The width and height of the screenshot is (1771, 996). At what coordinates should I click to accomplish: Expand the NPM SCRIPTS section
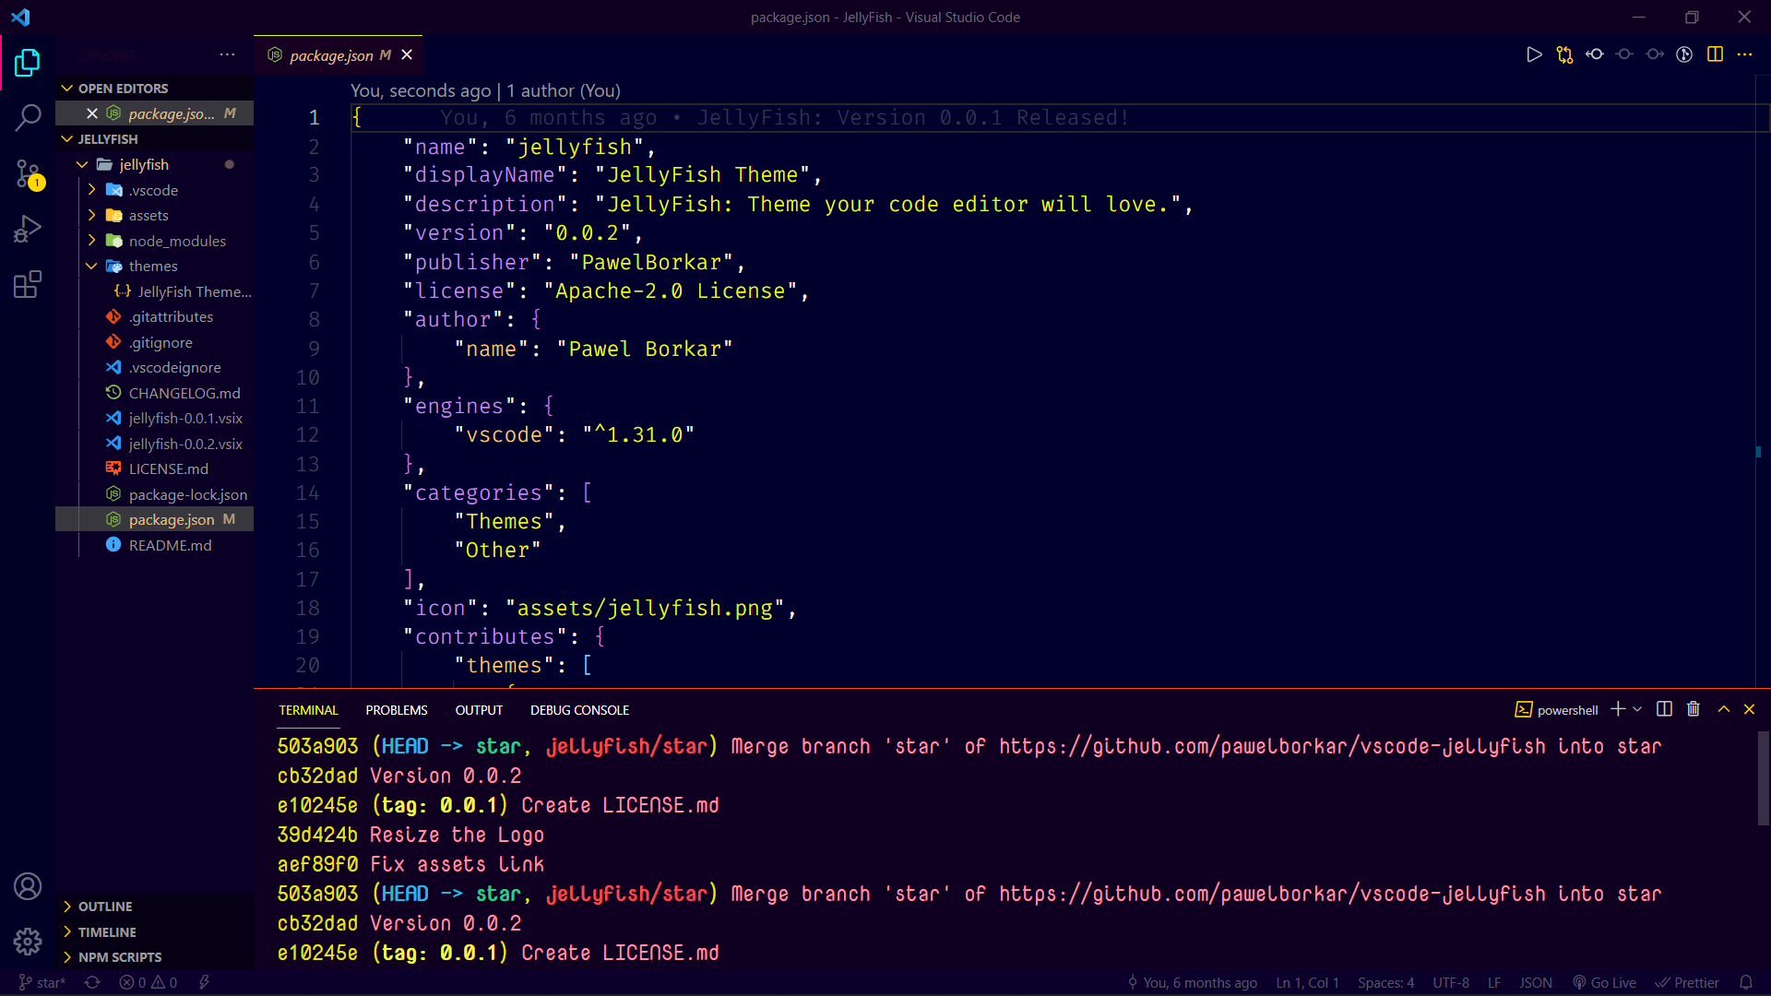(119, 957)
